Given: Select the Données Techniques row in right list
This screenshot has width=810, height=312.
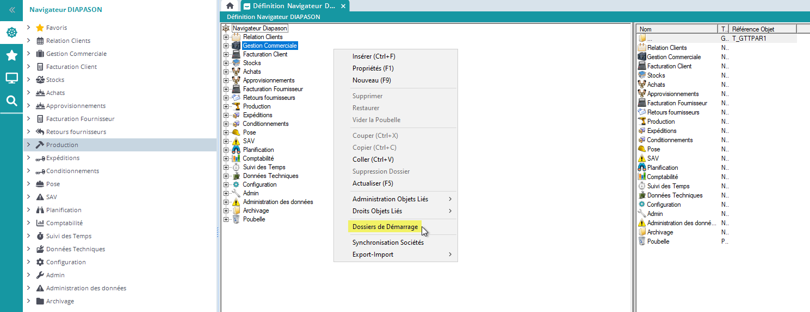Looking at the screenshot, I should point(675,195).
